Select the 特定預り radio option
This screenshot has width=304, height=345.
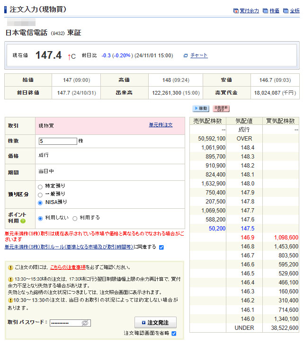(40, 186)
